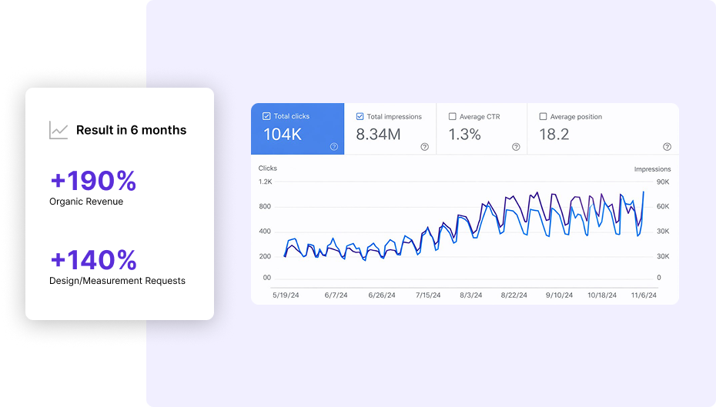Click the +140% Design/Measurement Requests stat
Viewport: 716px width, 407px height.
click(x=93, y=259)
